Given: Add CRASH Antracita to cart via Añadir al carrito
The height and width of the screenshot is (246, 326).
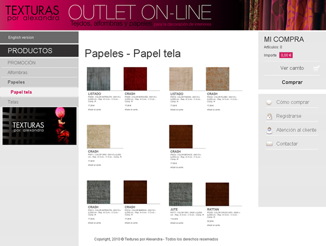Looking at the screenshot, I should (x=94, y=223).
